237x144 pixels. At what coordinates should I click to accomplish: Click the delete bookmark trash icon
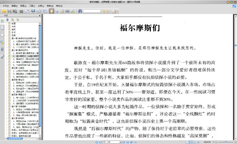tap(8, 20)
